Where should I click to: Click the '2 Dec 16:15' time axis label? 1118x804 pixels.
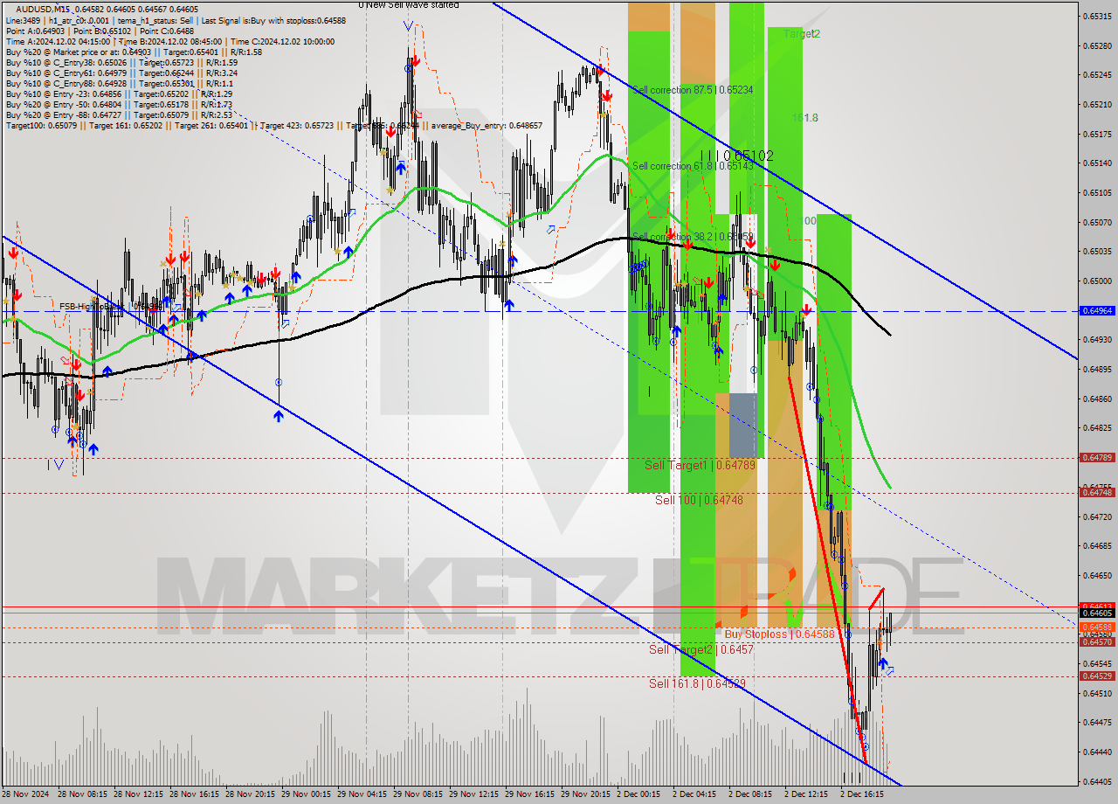click(x=864, y=794)
